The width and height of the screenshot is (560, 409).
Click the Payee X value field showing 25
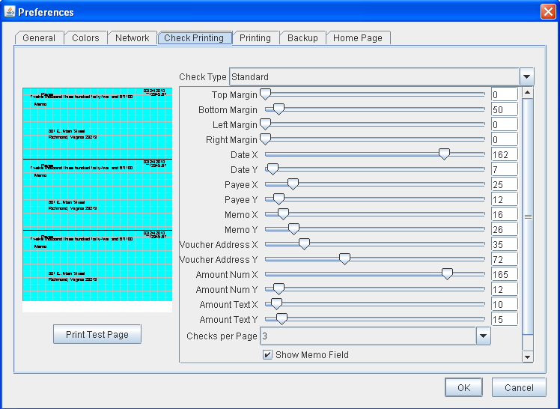(505, 185)
